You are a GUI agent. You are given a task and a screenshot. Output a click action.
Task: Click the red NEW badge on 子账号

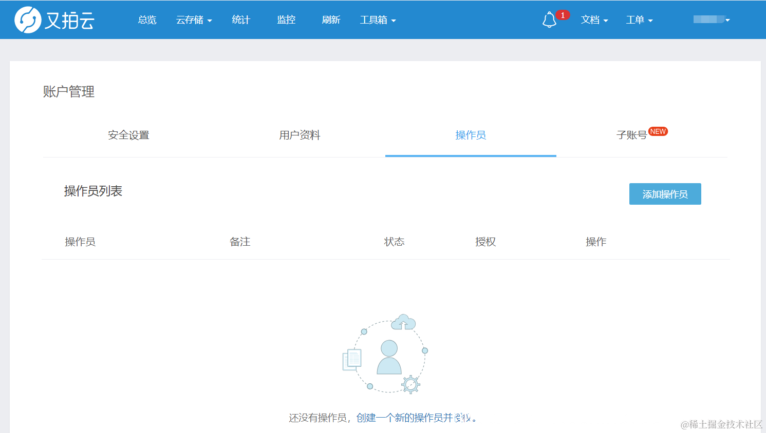pos(658,131)
